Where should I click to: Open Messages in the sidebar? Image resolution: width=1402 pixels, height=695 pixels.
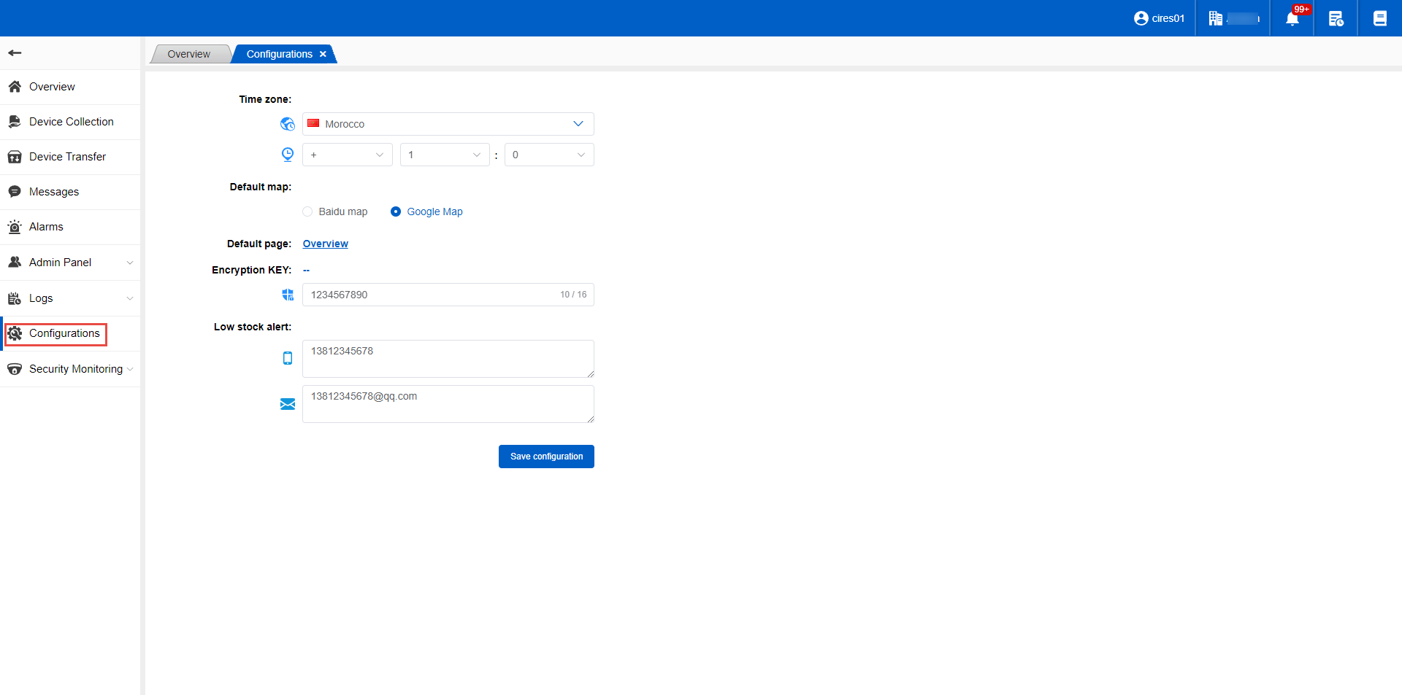pyautogui.click(x=53, y=192)
